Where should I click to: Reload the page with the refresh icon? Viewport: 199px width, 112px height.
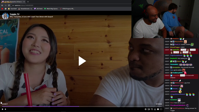9,6
